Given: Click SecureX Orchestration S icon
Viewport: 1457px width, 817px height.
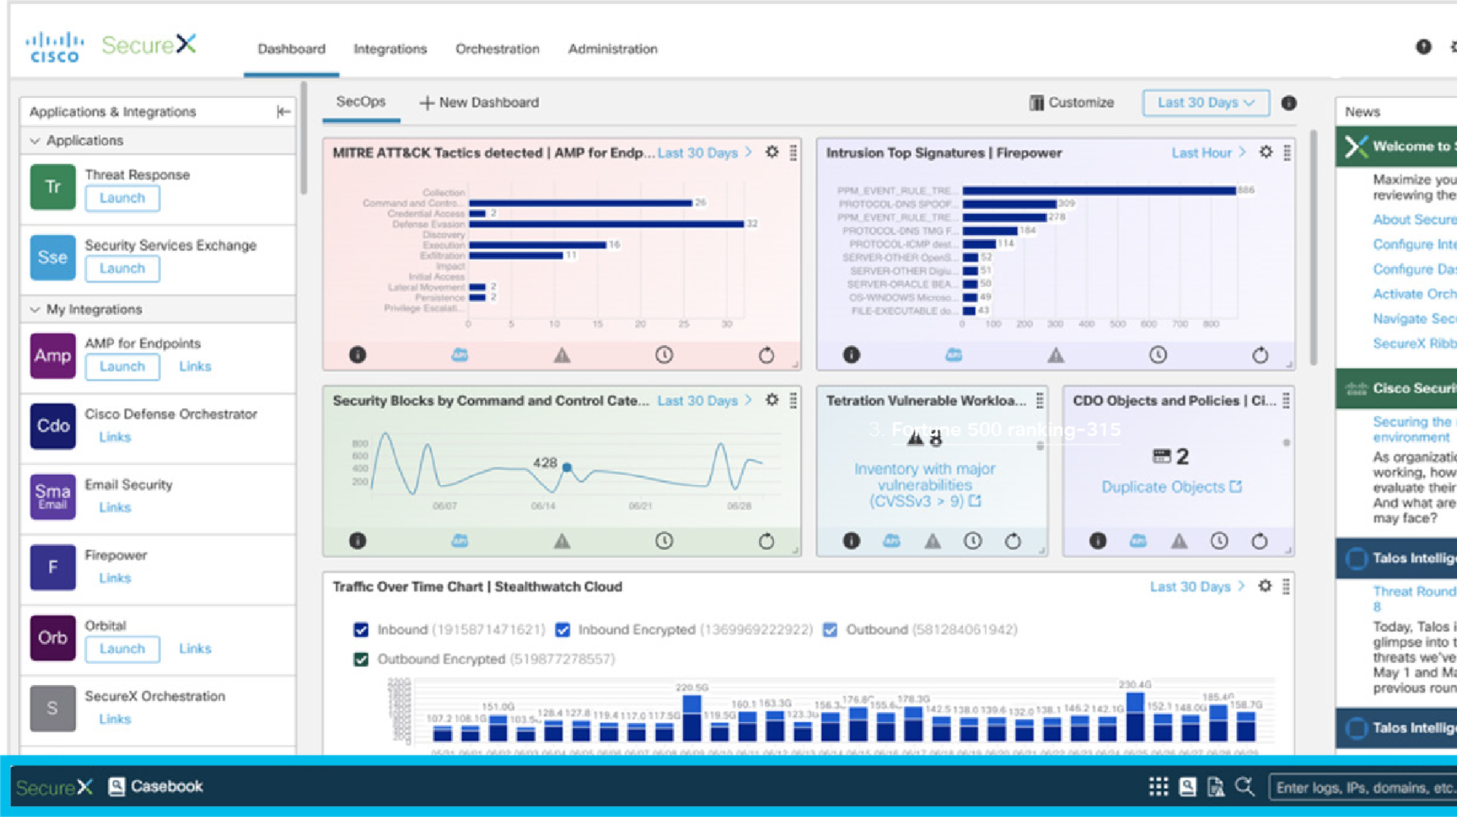Looking at the screenshot, I should point(53,709).
